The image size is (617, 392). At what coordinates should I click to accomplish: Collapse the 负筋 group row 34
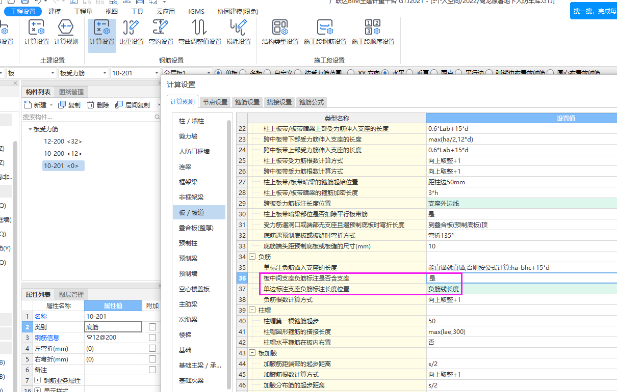pyautogui.click(x=252, y=257)
